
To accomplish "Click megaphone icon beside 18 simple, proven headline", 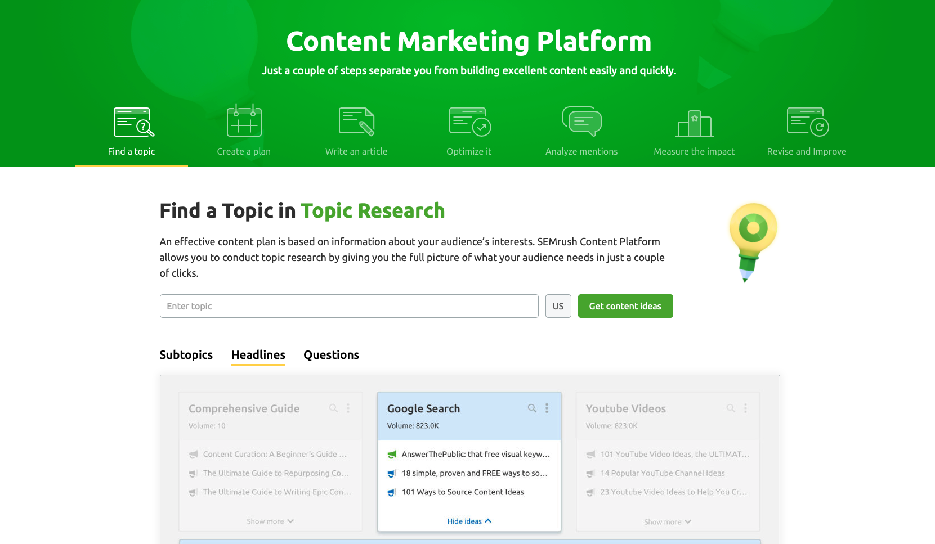I will click(x=392, y=474).
